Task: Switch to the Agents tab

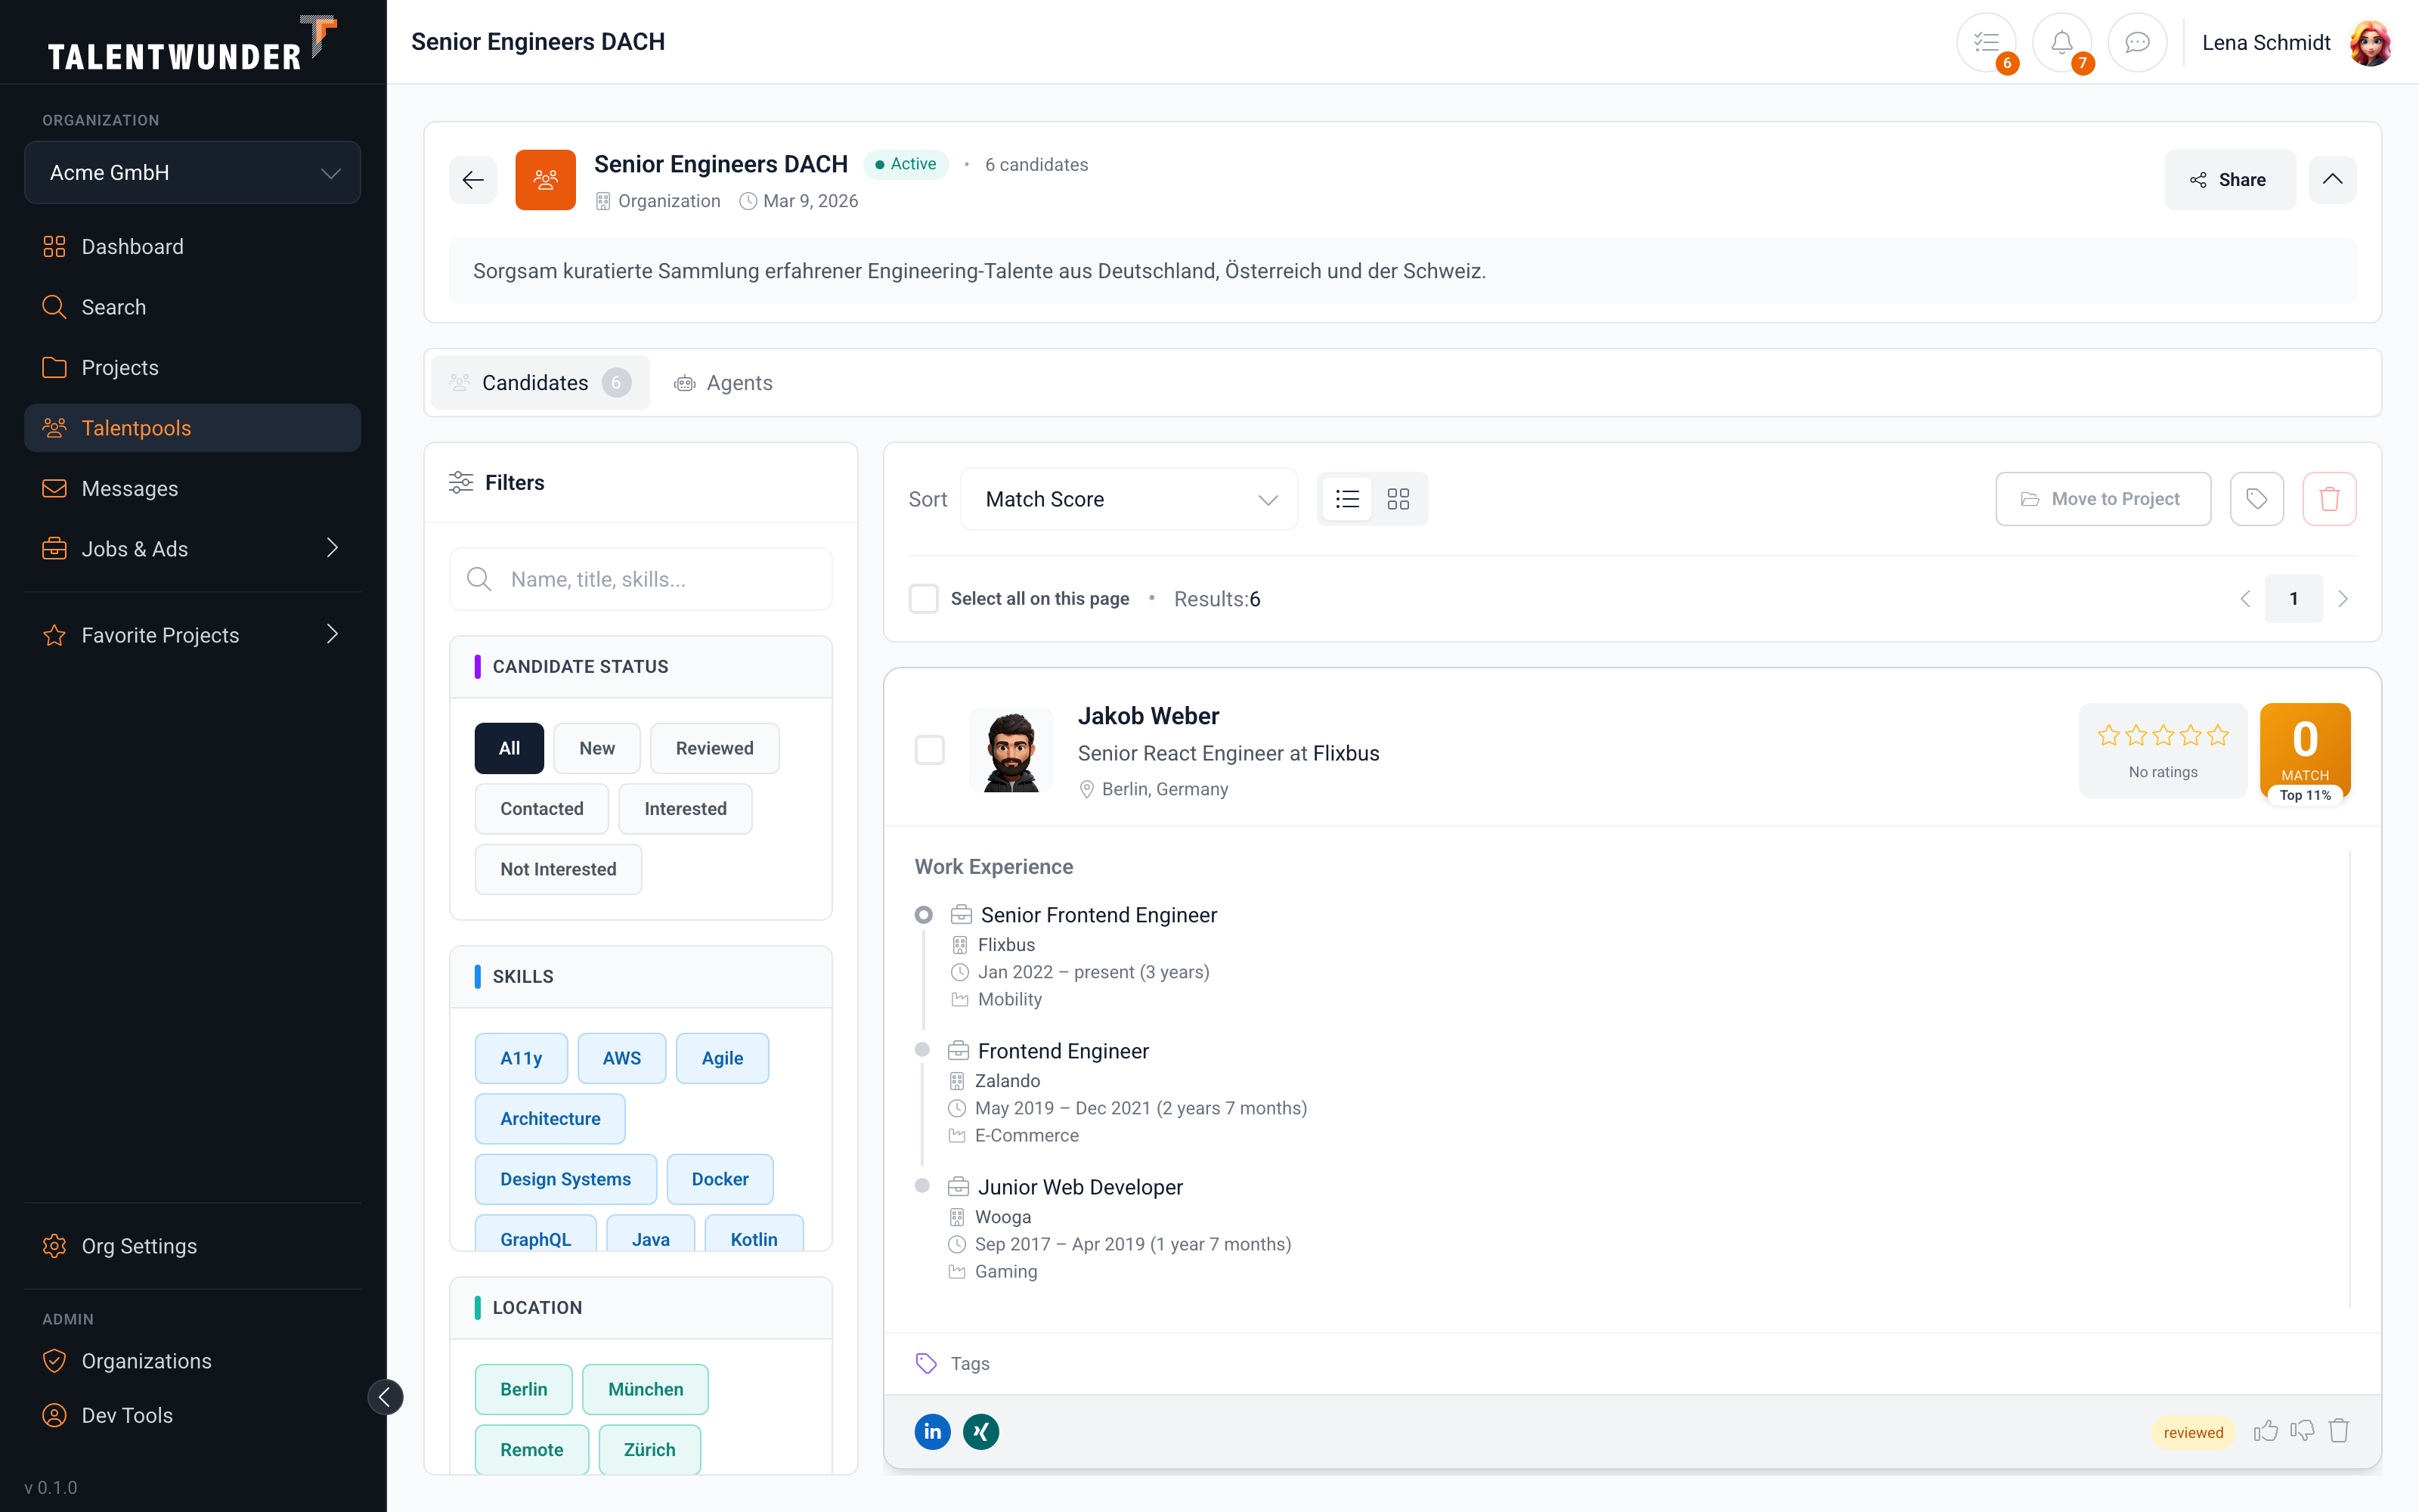Action: pos(723,383)
